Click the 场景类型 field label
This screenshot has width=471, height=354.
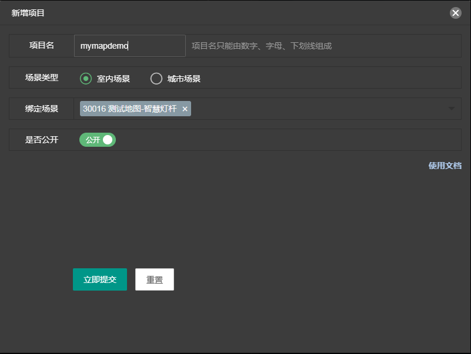click(x=42, y=77)
